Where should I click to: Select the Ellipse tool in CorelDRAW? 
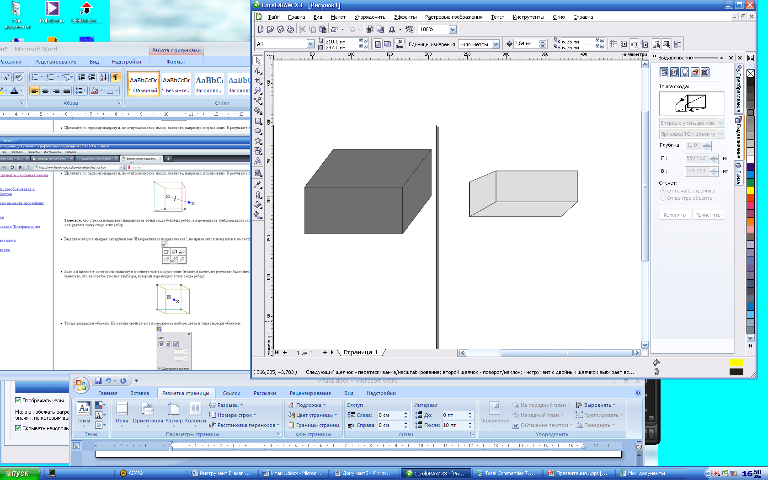tap(258, 131)
